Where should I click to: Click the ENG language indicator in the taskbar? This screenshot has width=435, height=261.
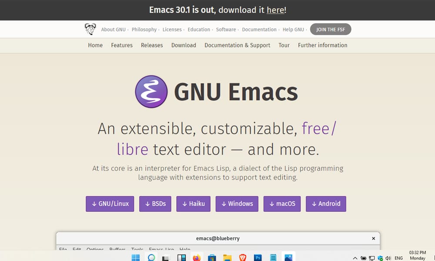pos(398,257)
